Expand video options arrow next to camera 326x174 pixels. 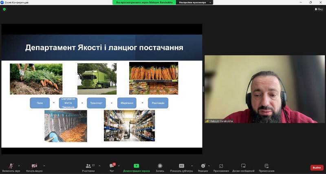click(44, 166)
